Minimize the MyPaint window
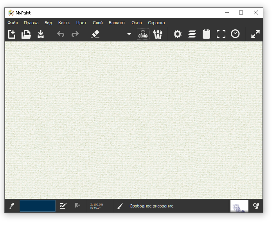Screen dimensions: 277x227 tap(227, 13)
